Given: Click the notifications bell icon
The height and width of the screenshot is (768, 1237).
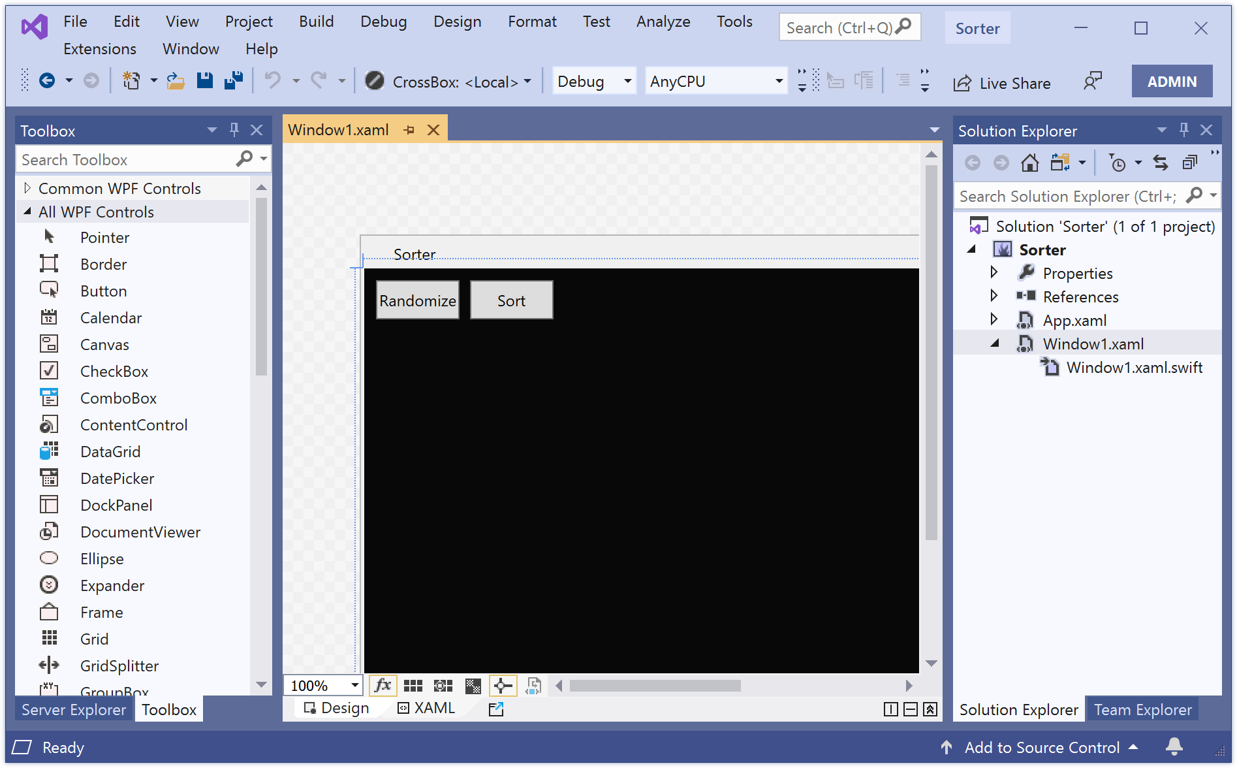Looking at the screenshot, I should [1174, 746].
